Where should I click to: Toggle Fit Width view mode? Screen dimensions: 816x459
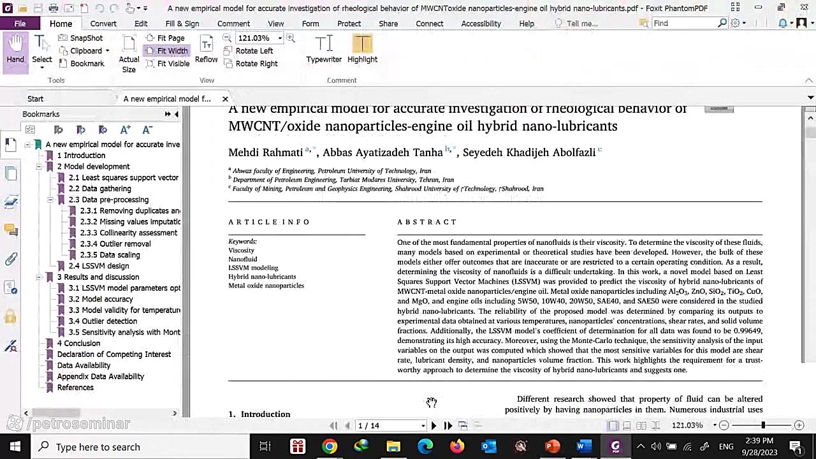(166, 51)
